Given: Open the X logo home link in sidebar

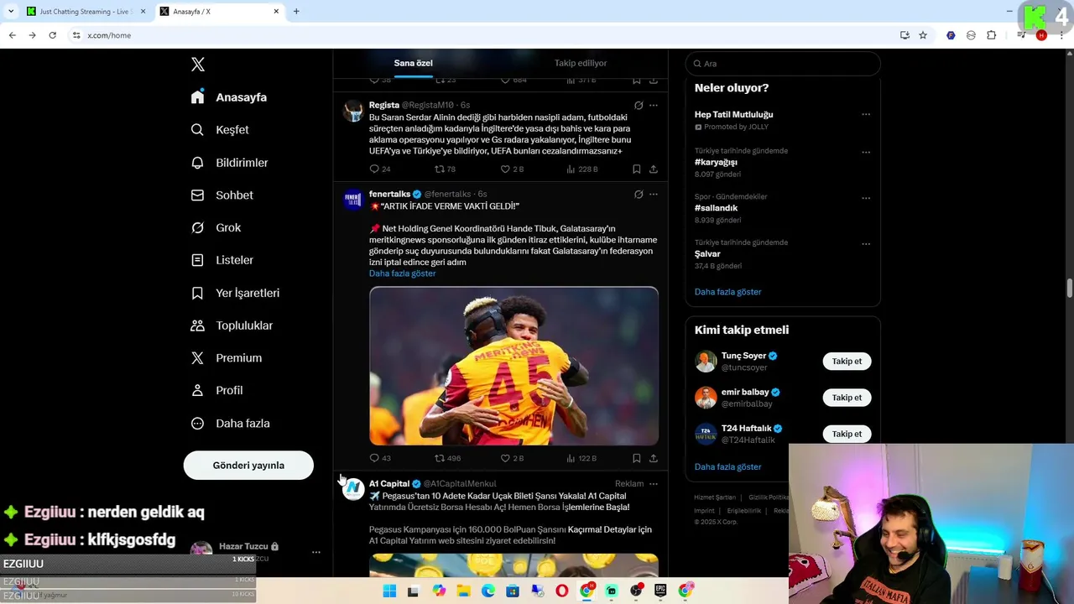Looking at the screenshot, I should [x=197, y=65].
